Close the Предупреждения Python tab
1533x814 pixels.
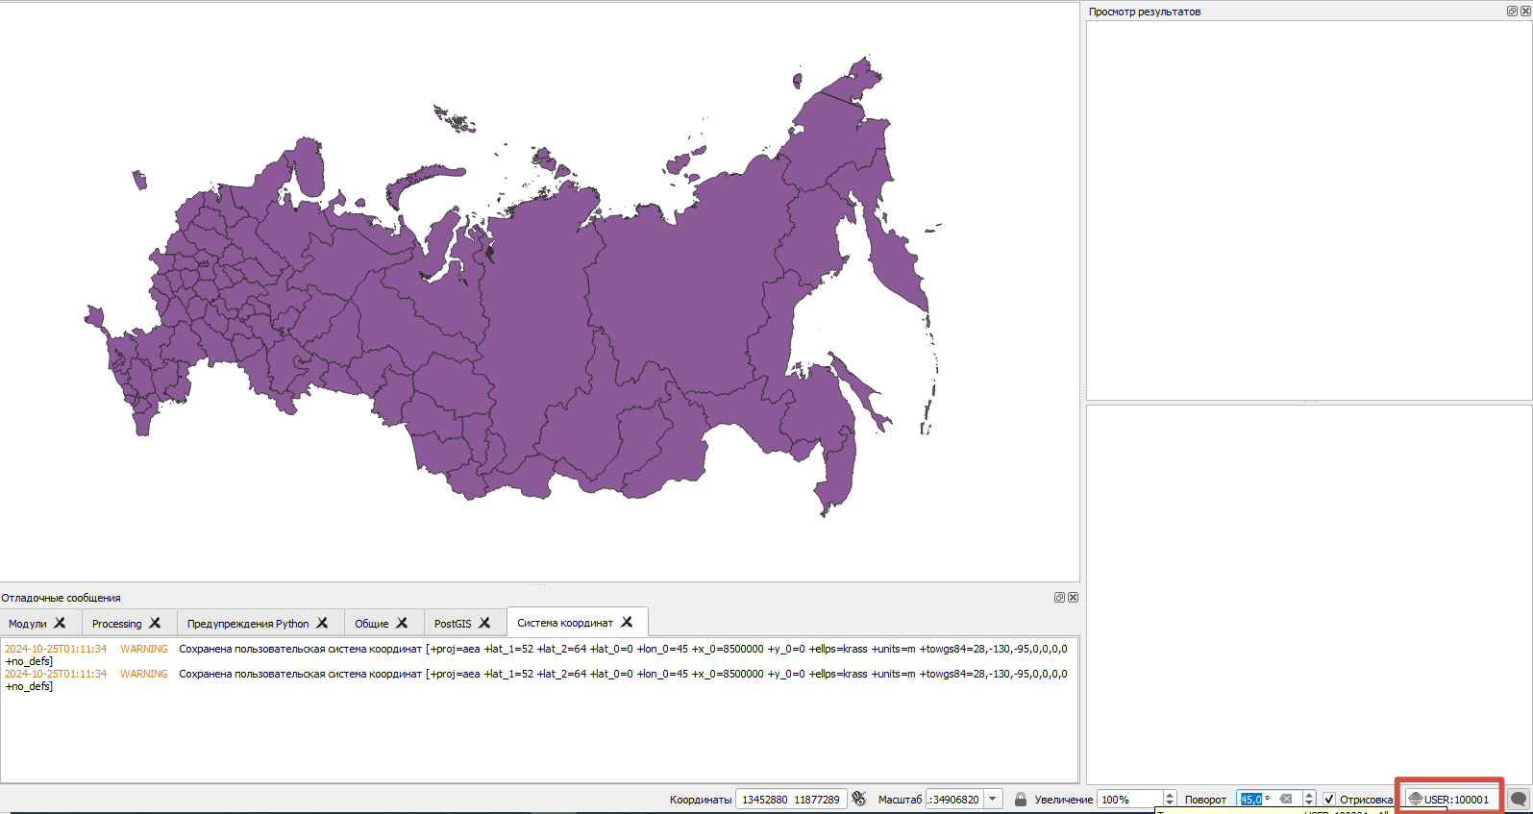tap(322, 623)
